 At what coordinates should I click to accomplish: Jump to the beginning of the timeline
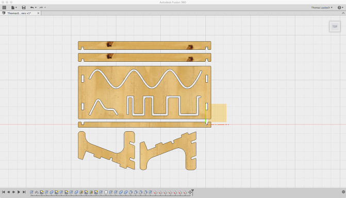(x=4, y=192)
